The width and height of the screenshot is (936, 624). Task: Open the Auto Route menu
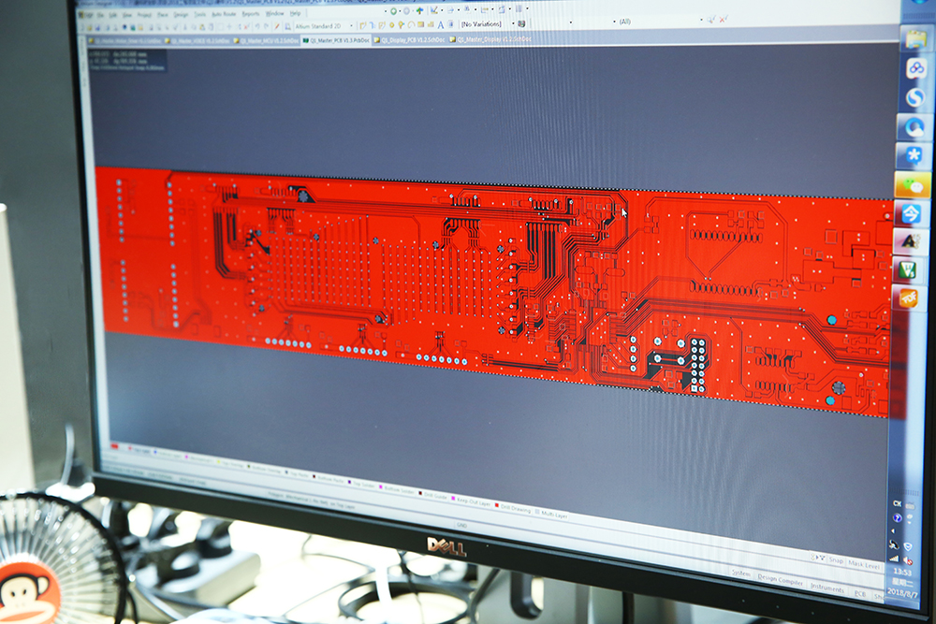click(x=224, y=14)
